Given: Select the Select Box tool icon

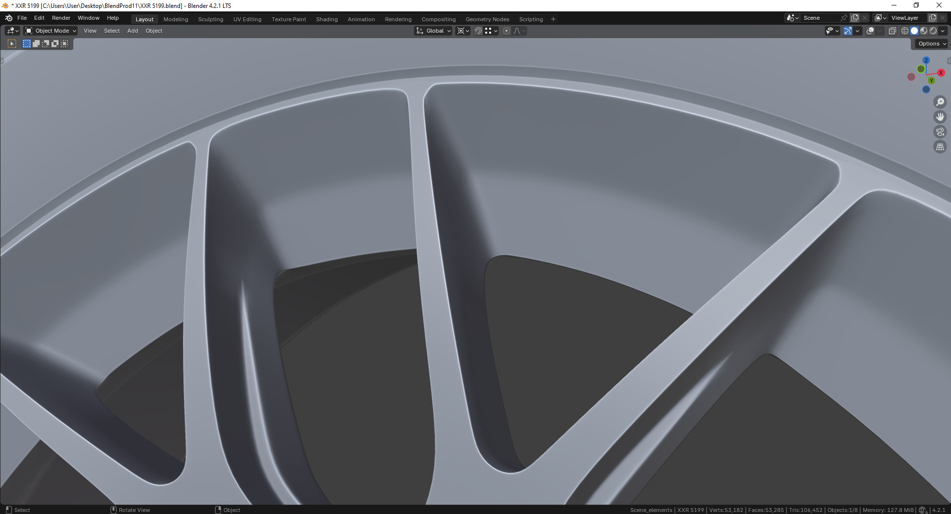Looking at the screenshot, I should (12, 44).
